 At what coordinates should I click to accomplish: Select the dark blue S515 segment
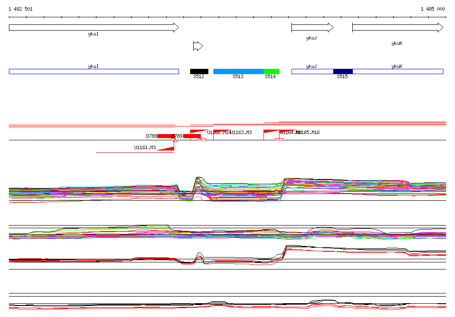pos(343,71)
